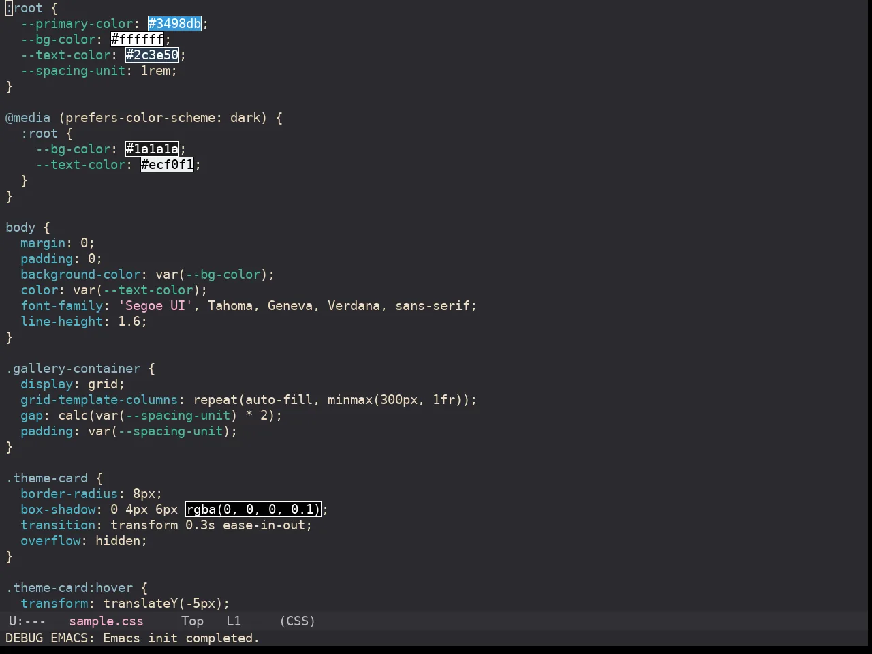Click grid-template-columns property
This screenshot has width=872, height=654.
[x=99, y=400]
